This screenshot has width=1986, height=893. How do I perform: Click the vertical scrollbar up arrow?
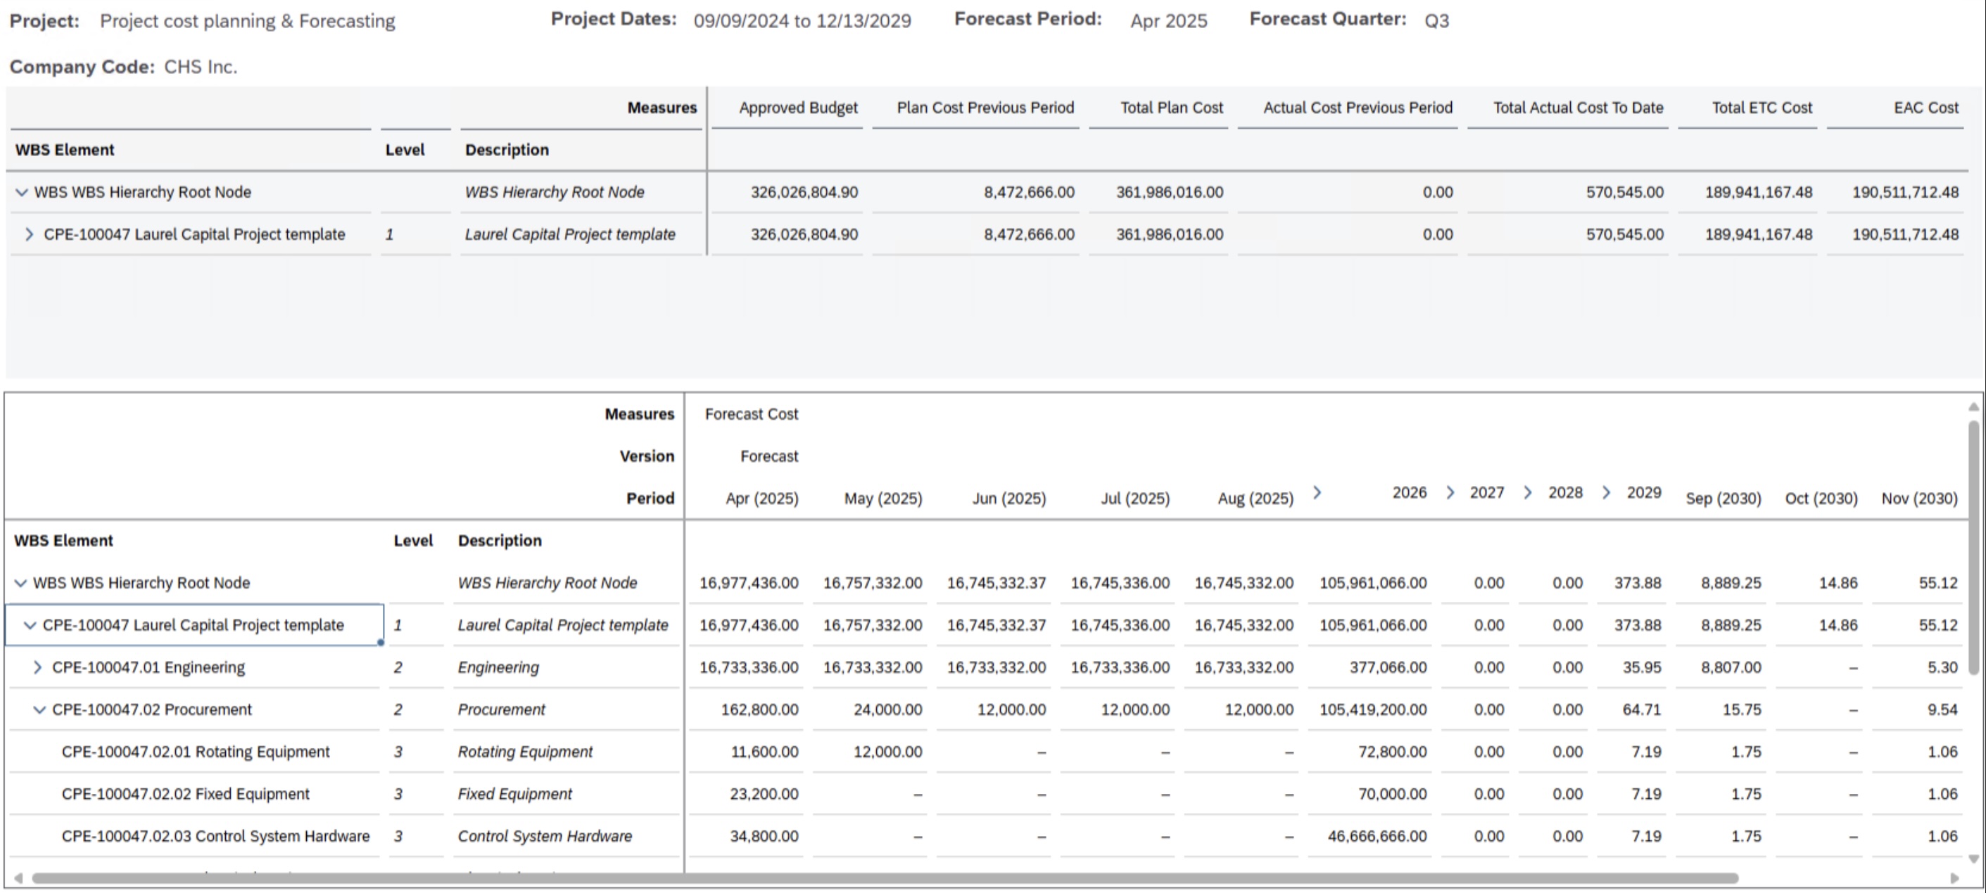pyautogui.click(x=1973, y=407)
